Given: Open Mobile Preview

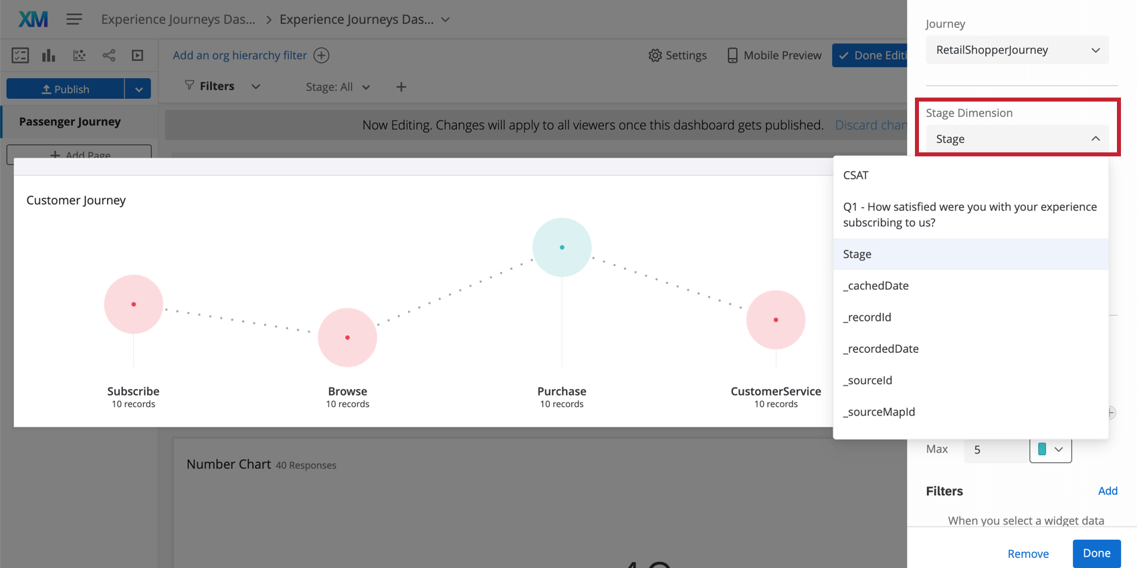Looking at the screenshot, I should click(774, 55).
